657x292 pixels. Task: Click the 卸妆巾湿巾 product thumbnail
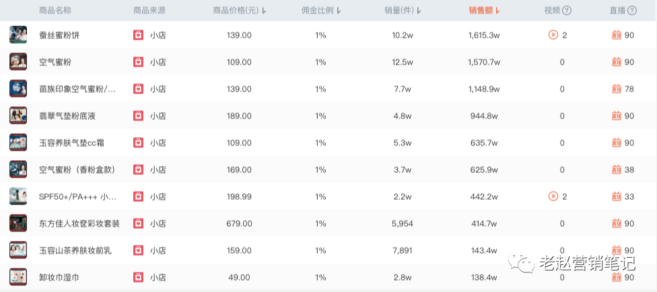[18, 277]
